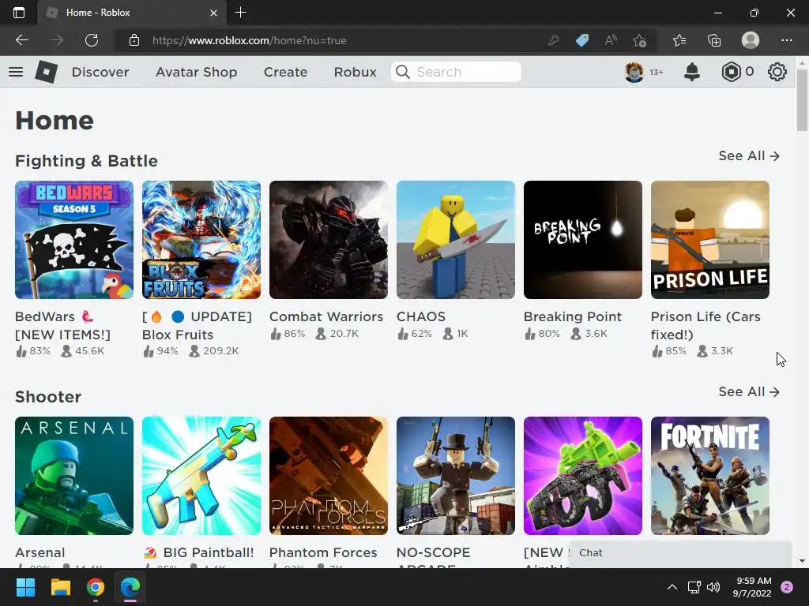Open the BIG Paintball game thumbnail

click(x=201, y=476)
